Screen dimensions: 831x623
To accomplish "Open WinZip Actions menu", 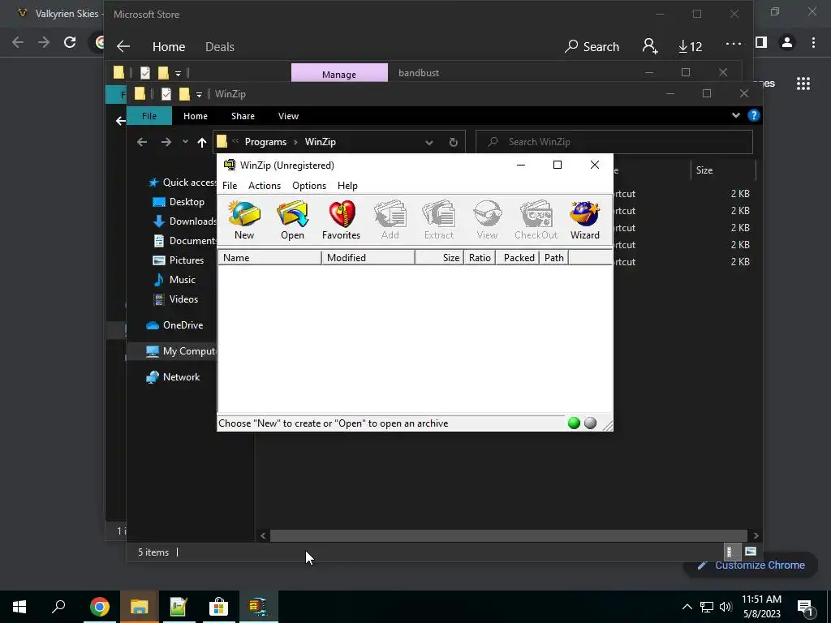I will click(x=265, y=186).
